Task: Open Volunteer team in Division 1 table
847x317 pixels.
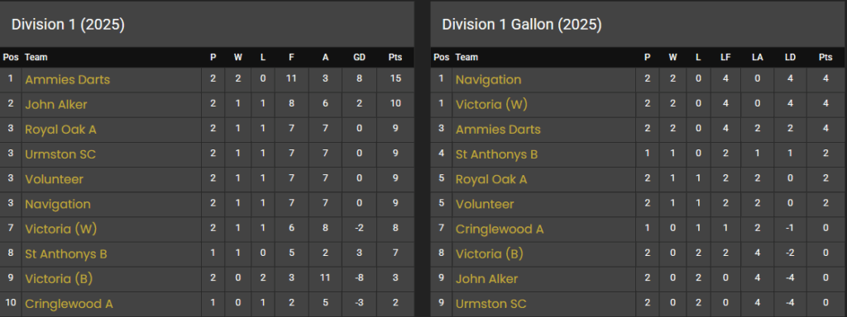Action: [x=54, y=179]
